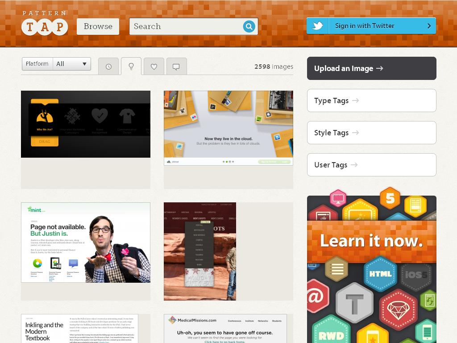Open the speech bubble comments tab

[176, 67]
